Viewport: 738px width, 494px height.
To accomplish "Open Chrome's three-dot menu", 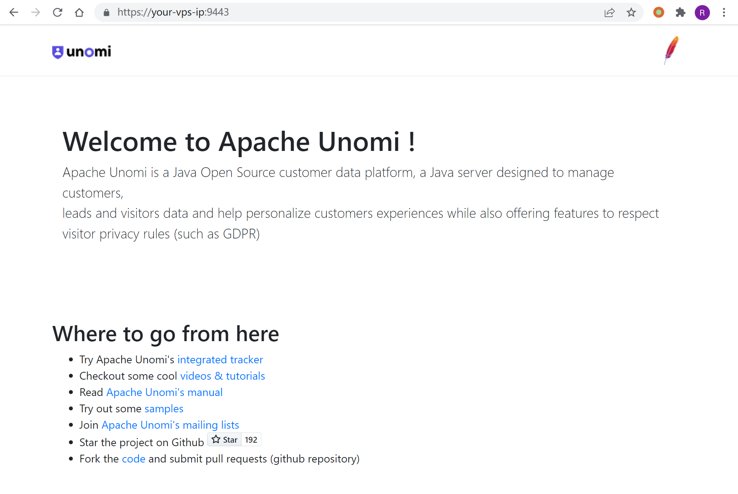I will pyautogui.click(x=724, y=12).
